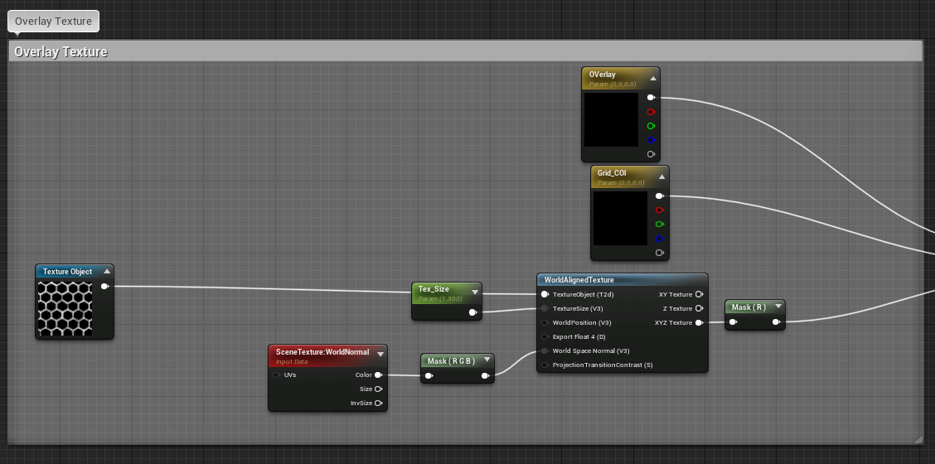This screenshot has width=935, height=464.
Task: Click the SceneTexture Size output pin
Action: point(378,389)
